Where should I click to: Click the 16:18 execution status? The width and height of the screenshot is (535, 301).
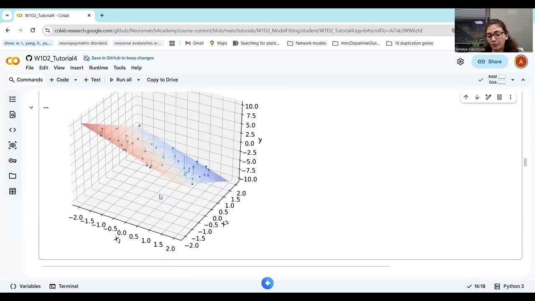476,286
